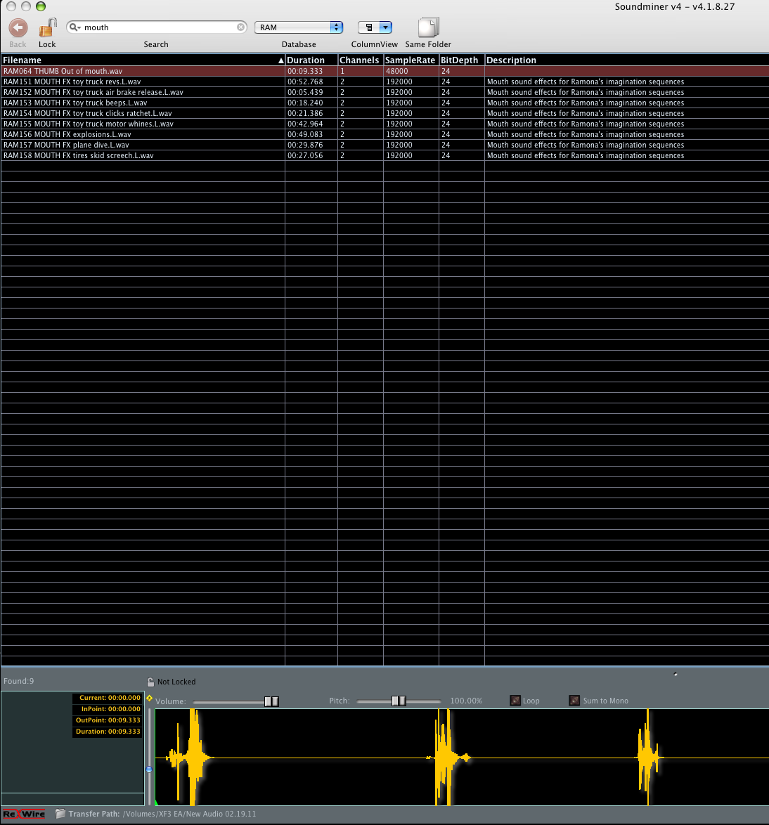769x825 pixels.
Task: Sort by the BitDepth column header
Action: [461, 60]
